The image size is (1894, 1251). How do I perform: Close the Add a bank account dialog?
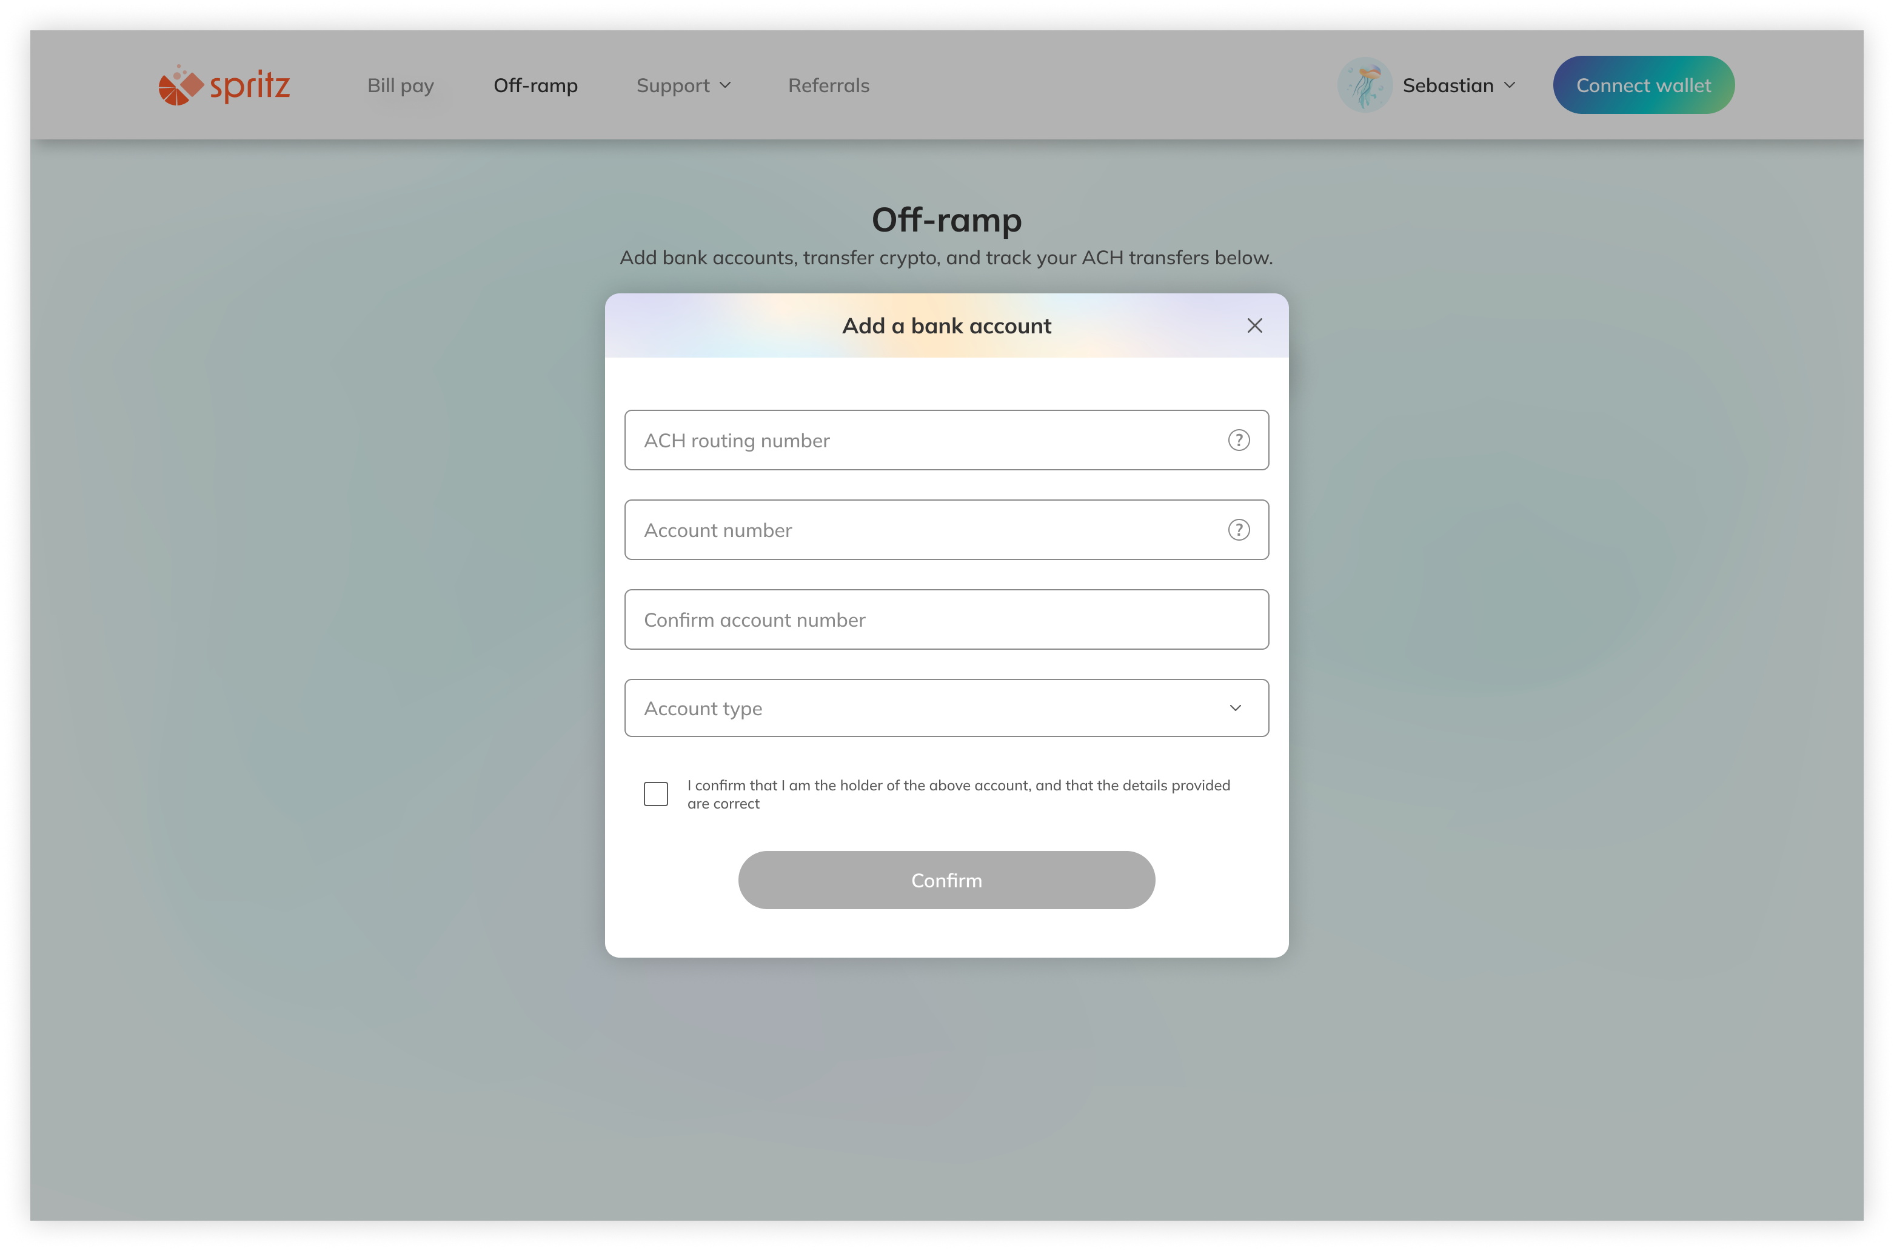(x=1254, y=325)
